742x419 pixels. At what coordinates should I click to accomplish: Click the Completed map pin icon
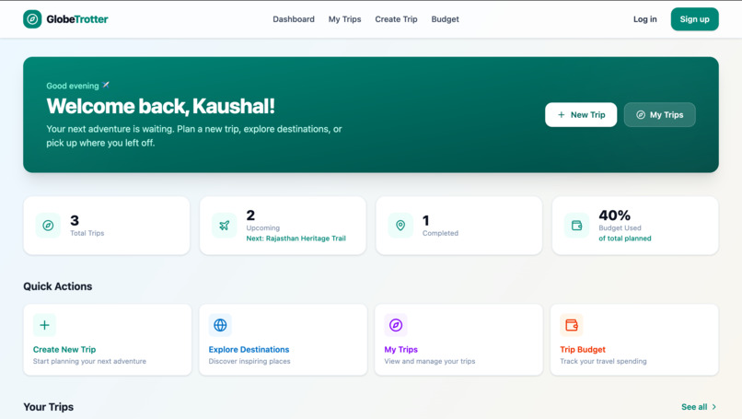pyautogui.click(x=400, y=226)
